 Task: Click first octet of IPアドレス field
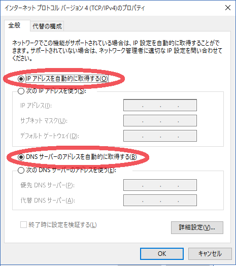click(x=133, y=106)
